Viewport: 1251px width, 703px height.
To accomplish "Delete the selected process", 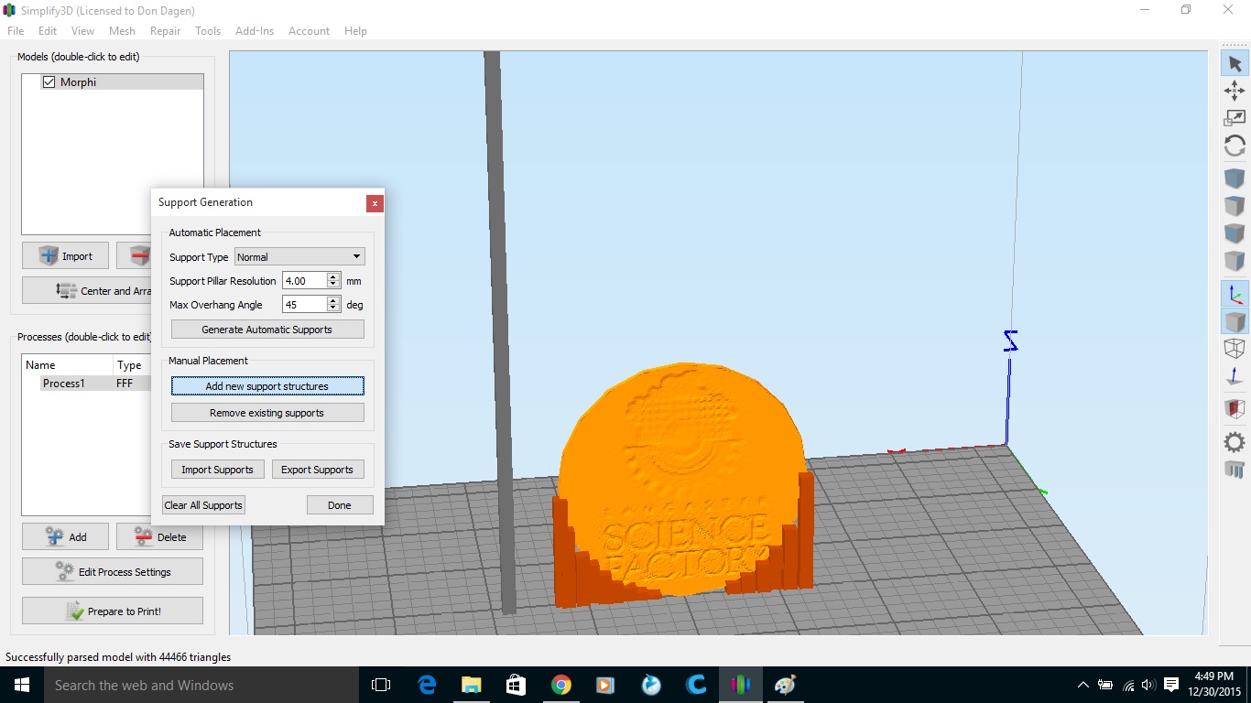I will coord(160,536).
